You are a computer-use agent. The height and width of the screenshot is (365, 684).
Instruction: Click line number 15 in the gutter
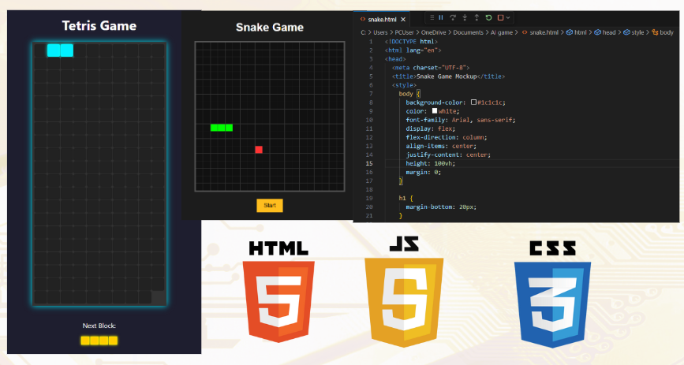369,163
